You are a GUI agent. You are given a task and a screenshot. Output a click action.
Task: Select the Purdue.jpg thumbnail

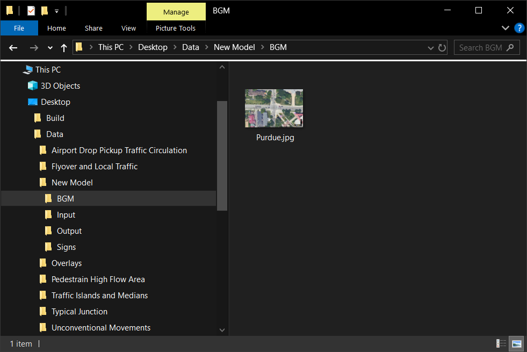pyautogui.click(x=274, y=109)
